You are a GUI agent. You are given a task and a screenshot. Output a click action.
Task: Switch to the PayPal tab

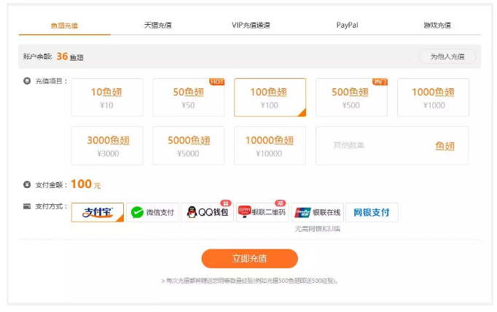pyautogui.click(x=347, y=25)
